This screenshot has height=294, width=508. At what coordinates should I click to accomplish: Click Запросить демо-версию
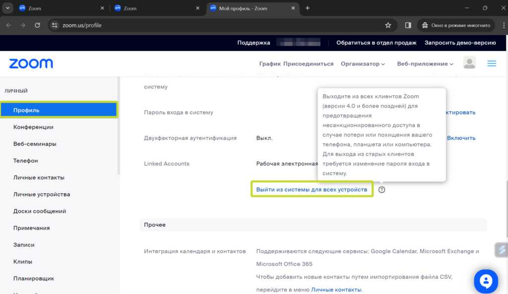coord(460,43)
